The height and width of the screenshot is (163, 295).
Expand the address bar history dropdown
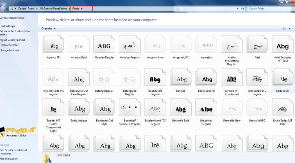[237, 9]
